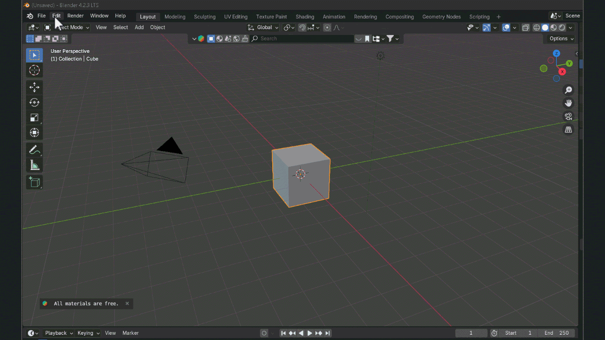Open pivot point dropdown
This screenshot has height=340, width=605.
(x=289, y=27)
